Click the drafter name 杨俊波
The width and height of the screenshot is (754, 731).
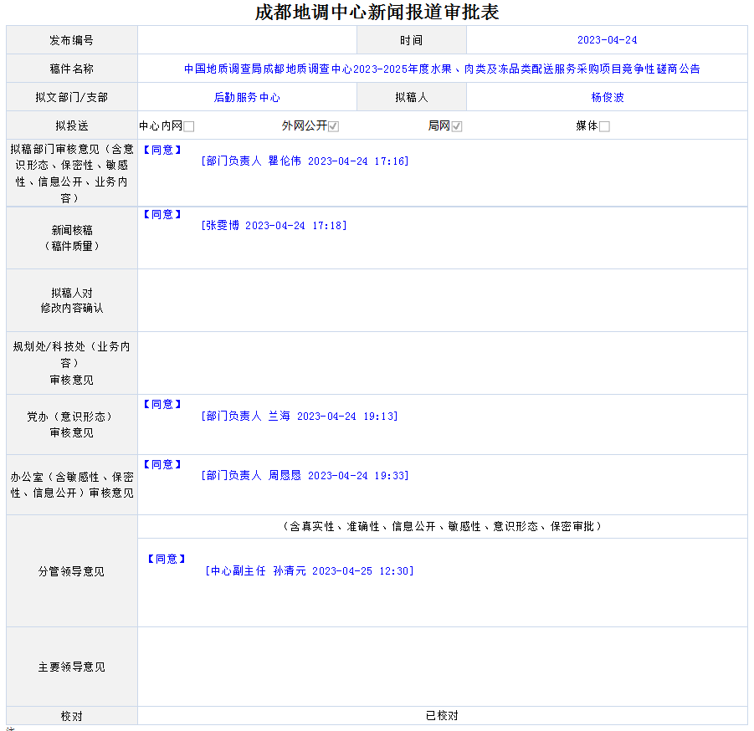click(608, 97)
